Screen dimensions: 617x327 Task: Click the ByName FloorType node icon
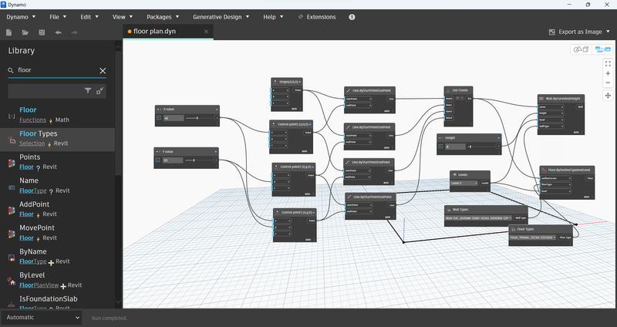coord(12,258)
